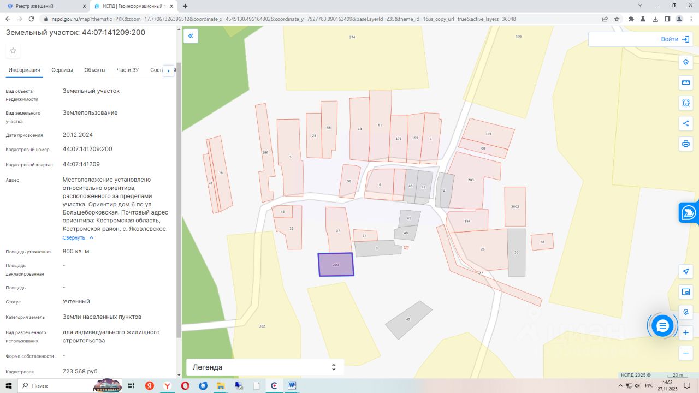Open Task View from taskbar

[x=131, y=386]
